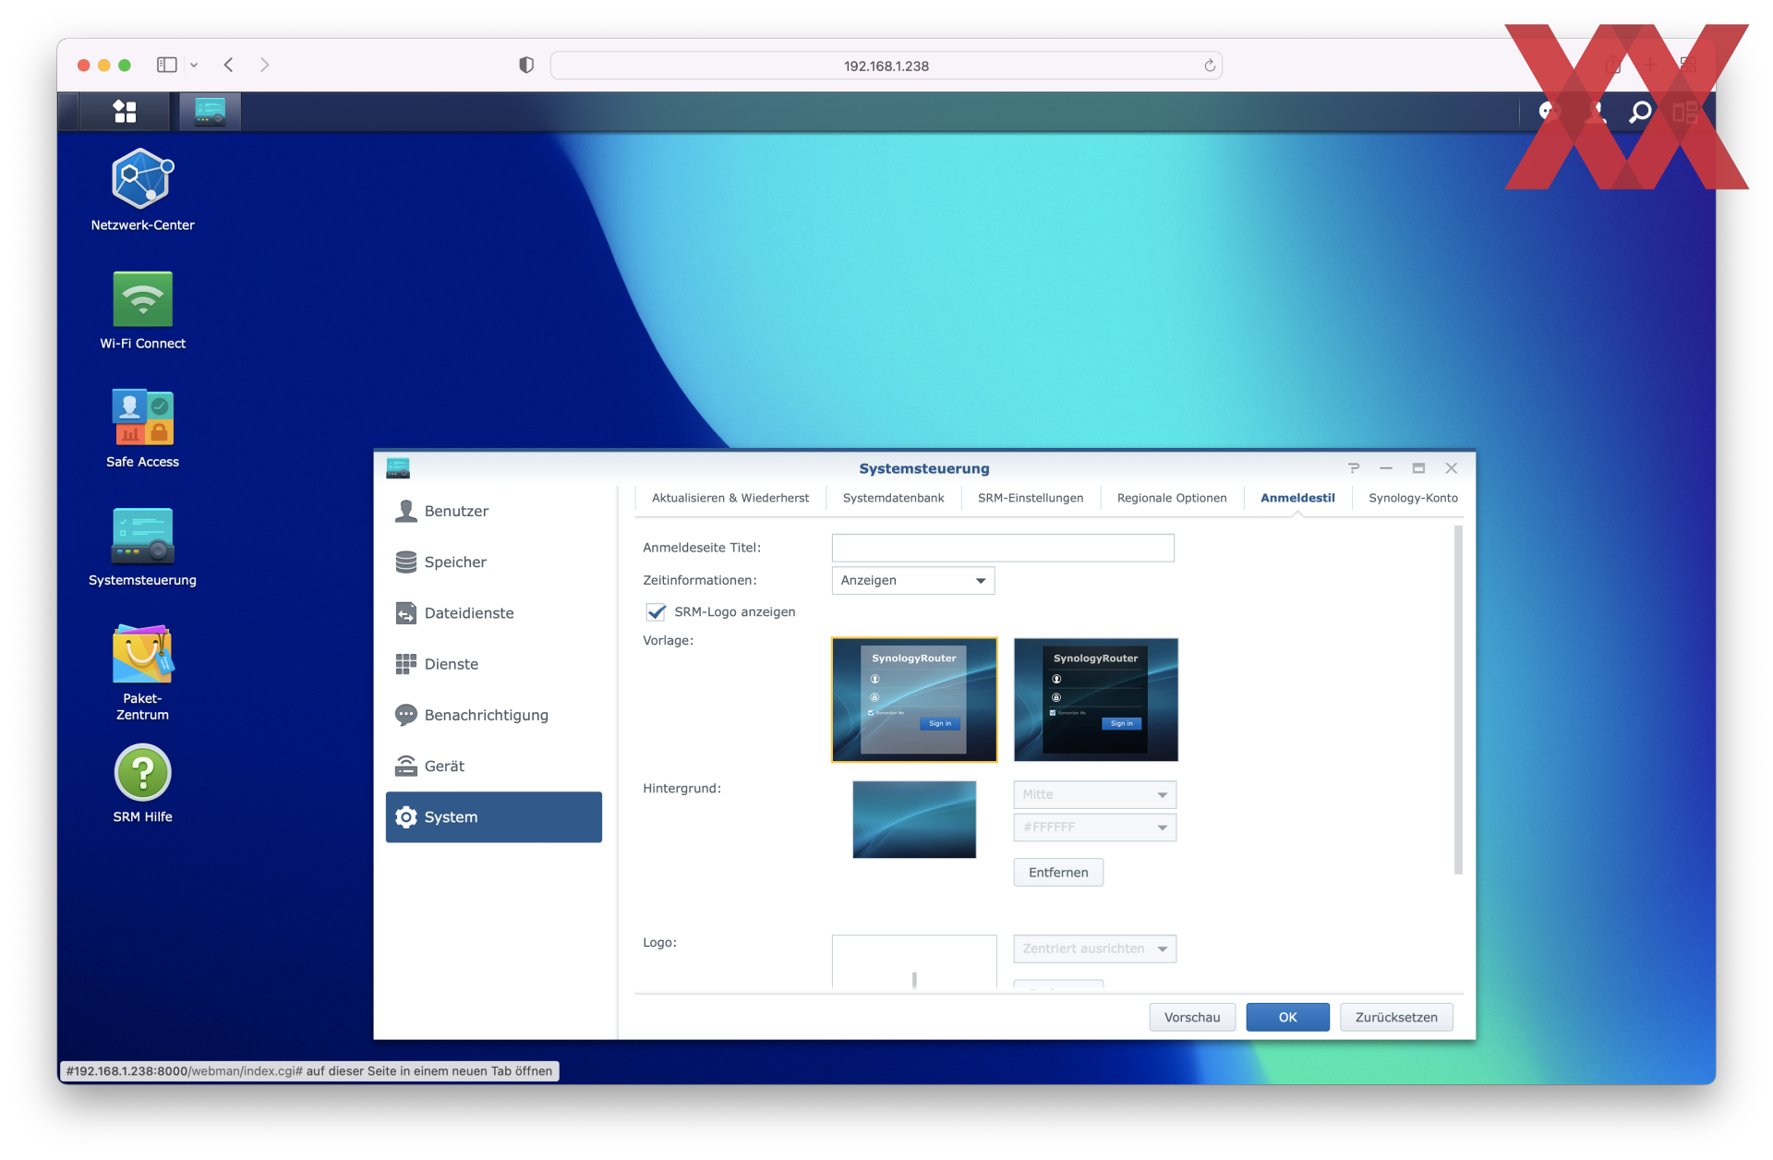Switch to SRM-Einstellungen tab

tap(1031, 498)
